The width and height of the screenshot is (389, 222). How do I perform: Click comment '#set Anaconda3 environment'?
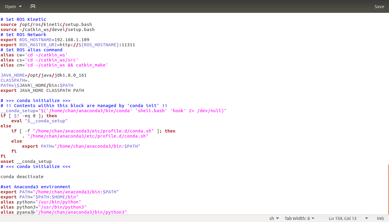(x=36, y=187)
